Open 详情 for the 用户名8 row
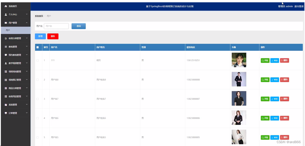The image size is (305, 146). [x=265, y=80]
